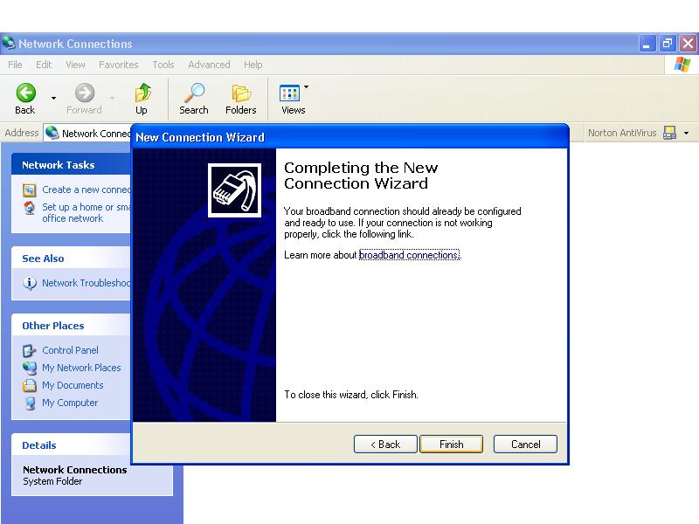Click the network cable wizard image
The image size is (699, 524).
[x=234, y=190]
